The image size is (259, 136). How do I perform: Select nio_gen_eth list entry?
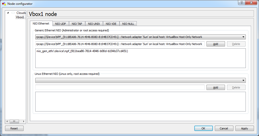82,51
